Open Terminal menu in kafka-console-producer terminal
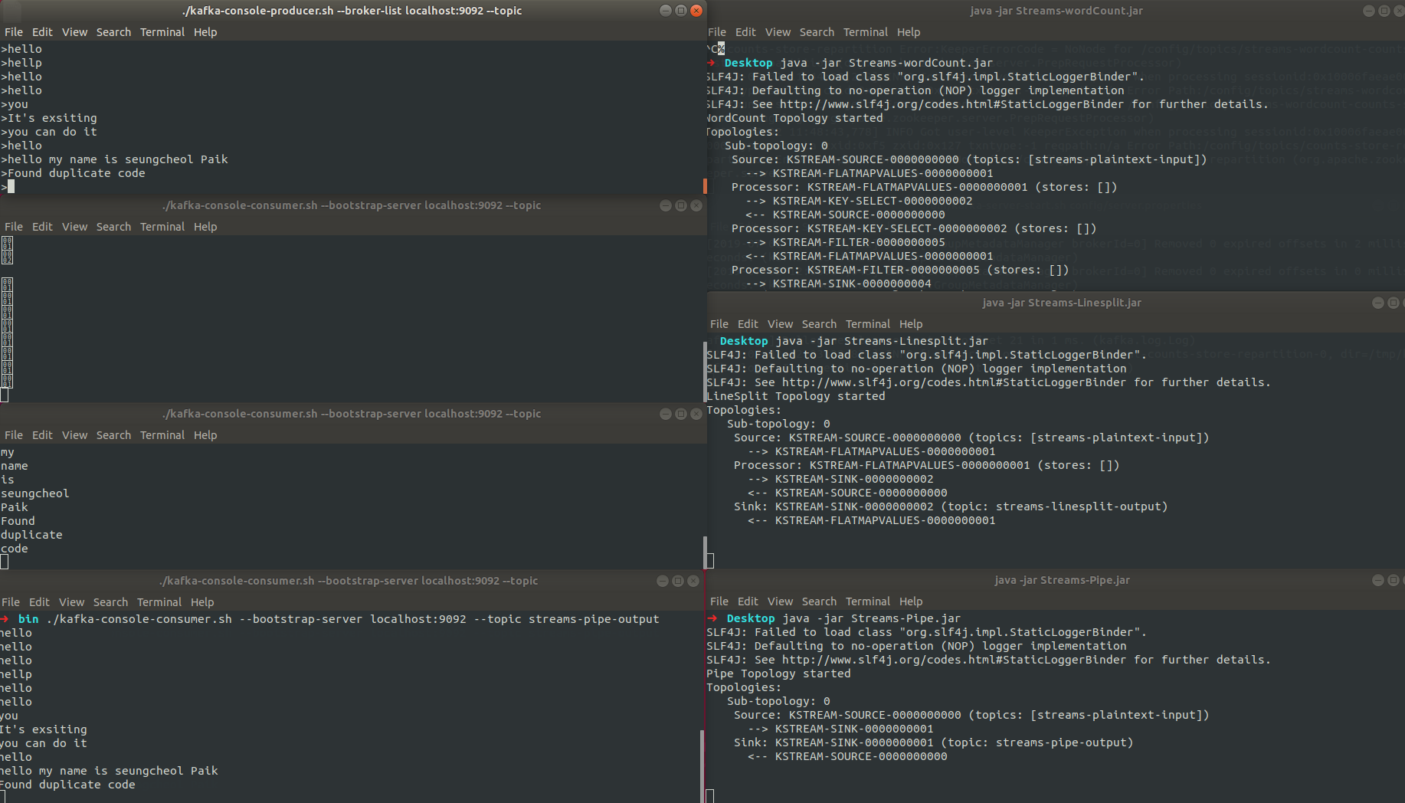Viewport: 1405px width, 803px height. point(162,32)
